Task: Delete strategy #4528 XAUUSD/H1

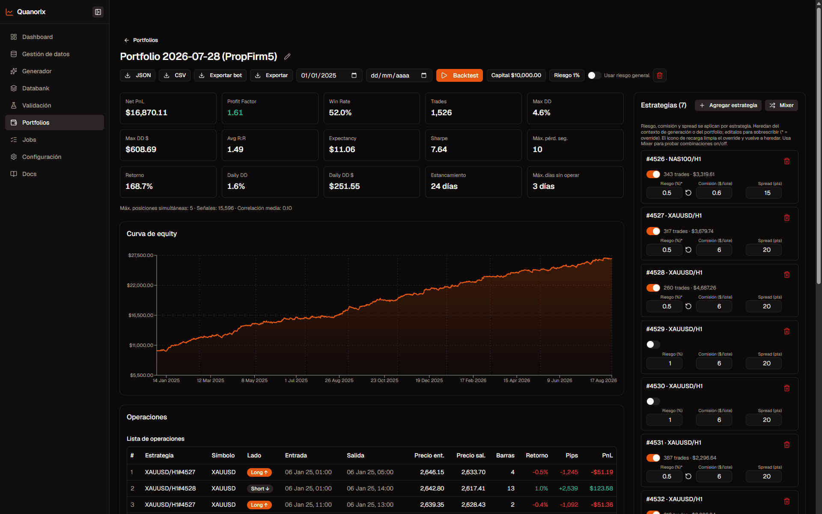Action: [787, 275]
